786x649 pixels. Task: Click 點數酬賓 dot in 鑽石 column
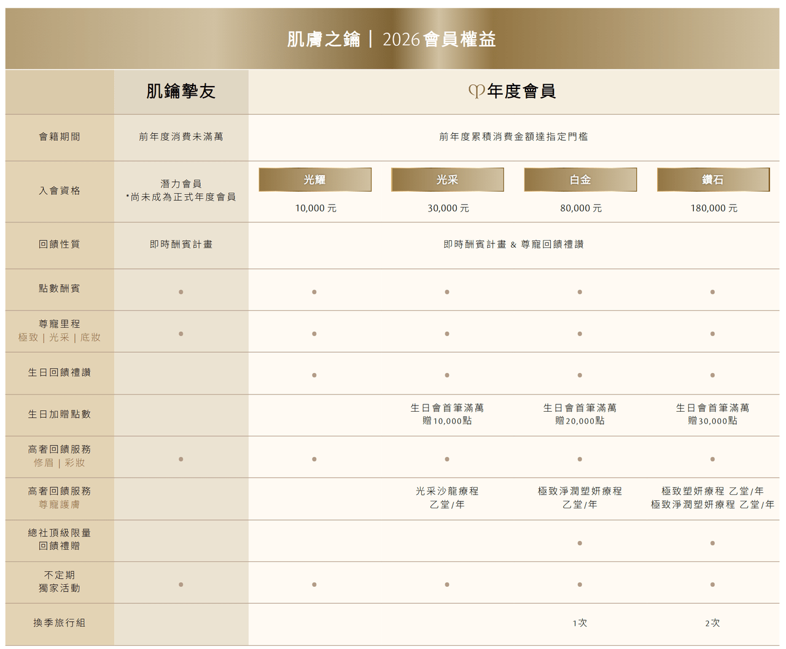[x=713, y=292]
